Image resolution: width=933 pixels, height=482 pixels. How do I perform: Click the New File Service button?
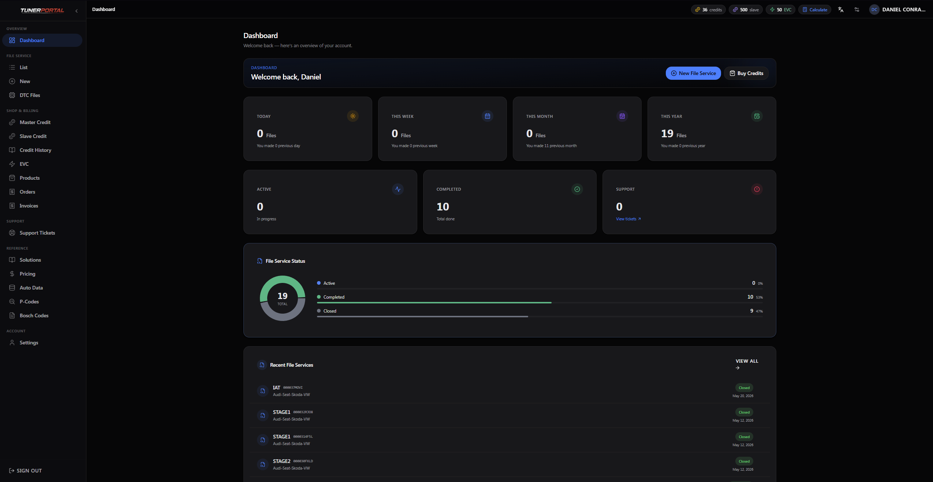coord(693,73)
